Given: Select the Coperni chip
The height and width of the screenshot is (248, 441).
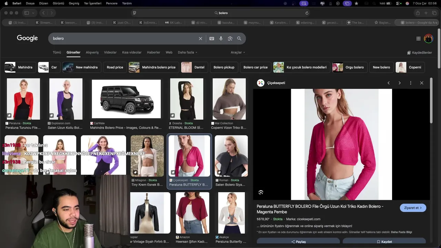Looking at the screenshot, I should pyautogui.click(x=410, y=67).
